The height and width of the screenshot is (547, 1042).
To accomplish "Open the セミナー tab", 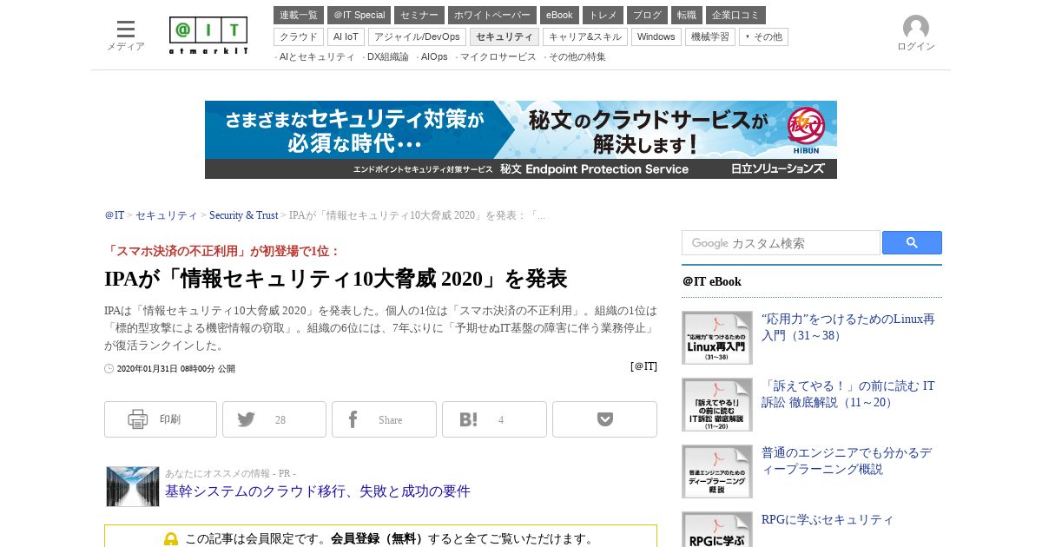I will [419, 15].
